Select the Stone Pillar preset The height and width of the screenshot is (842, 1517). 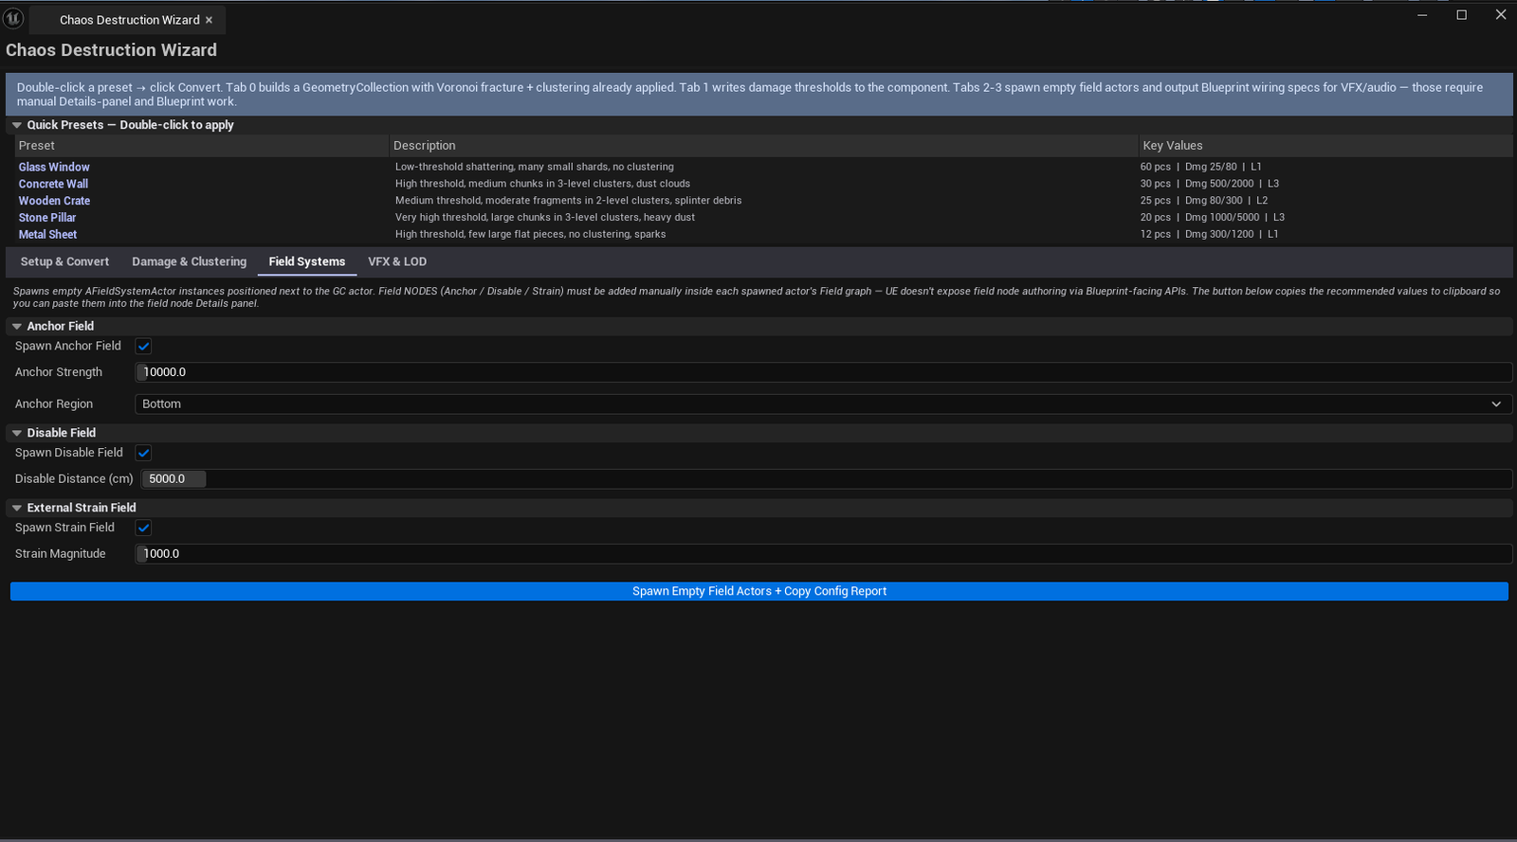coord(47,218)
